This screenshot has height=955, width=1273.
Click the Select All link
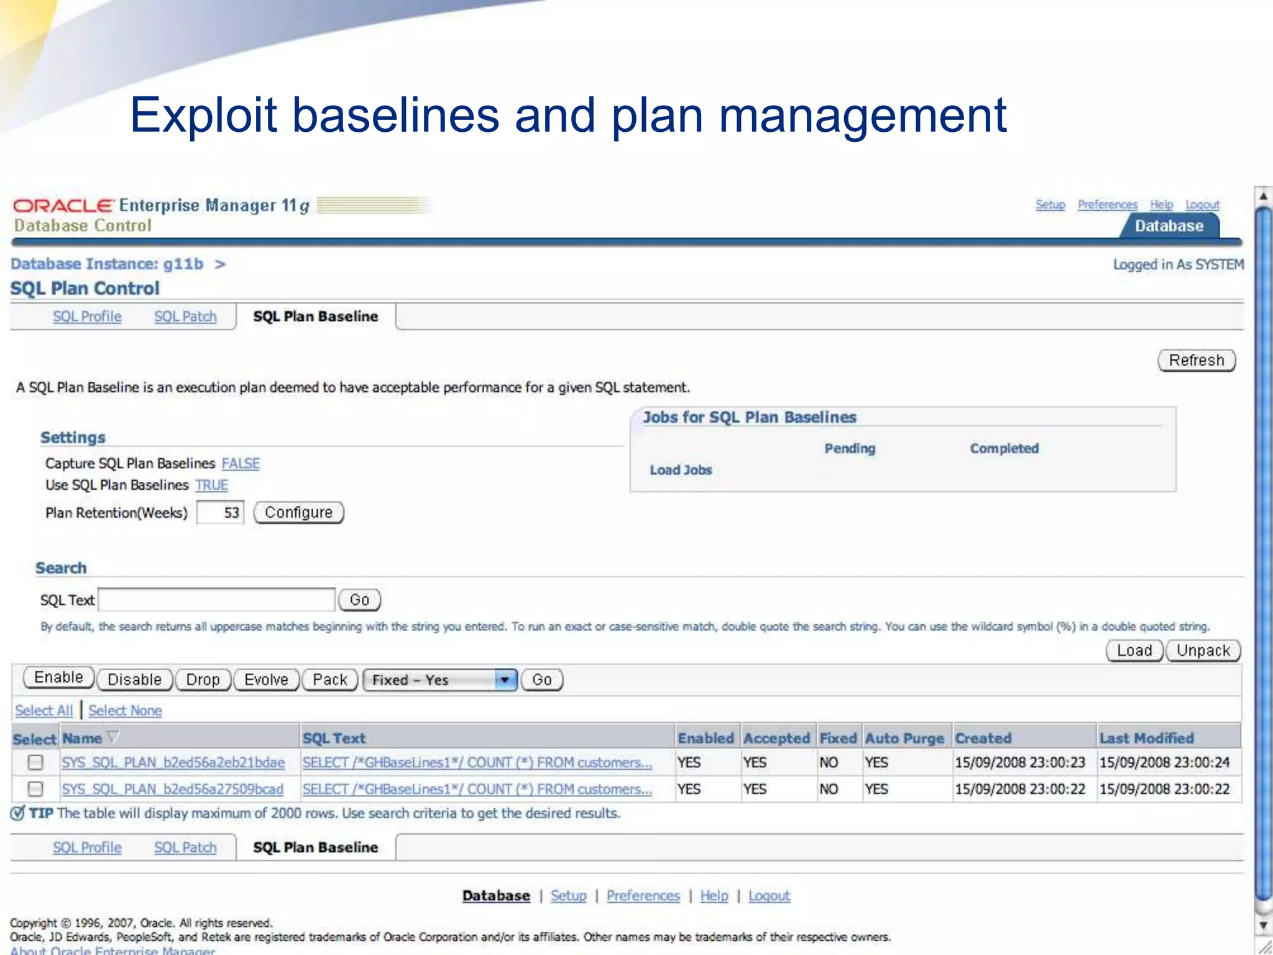coord(44,711)
